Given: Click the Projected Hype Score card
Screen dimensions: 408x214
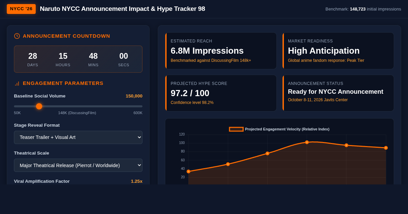Looking at the screenshot, I should (221, 93).
